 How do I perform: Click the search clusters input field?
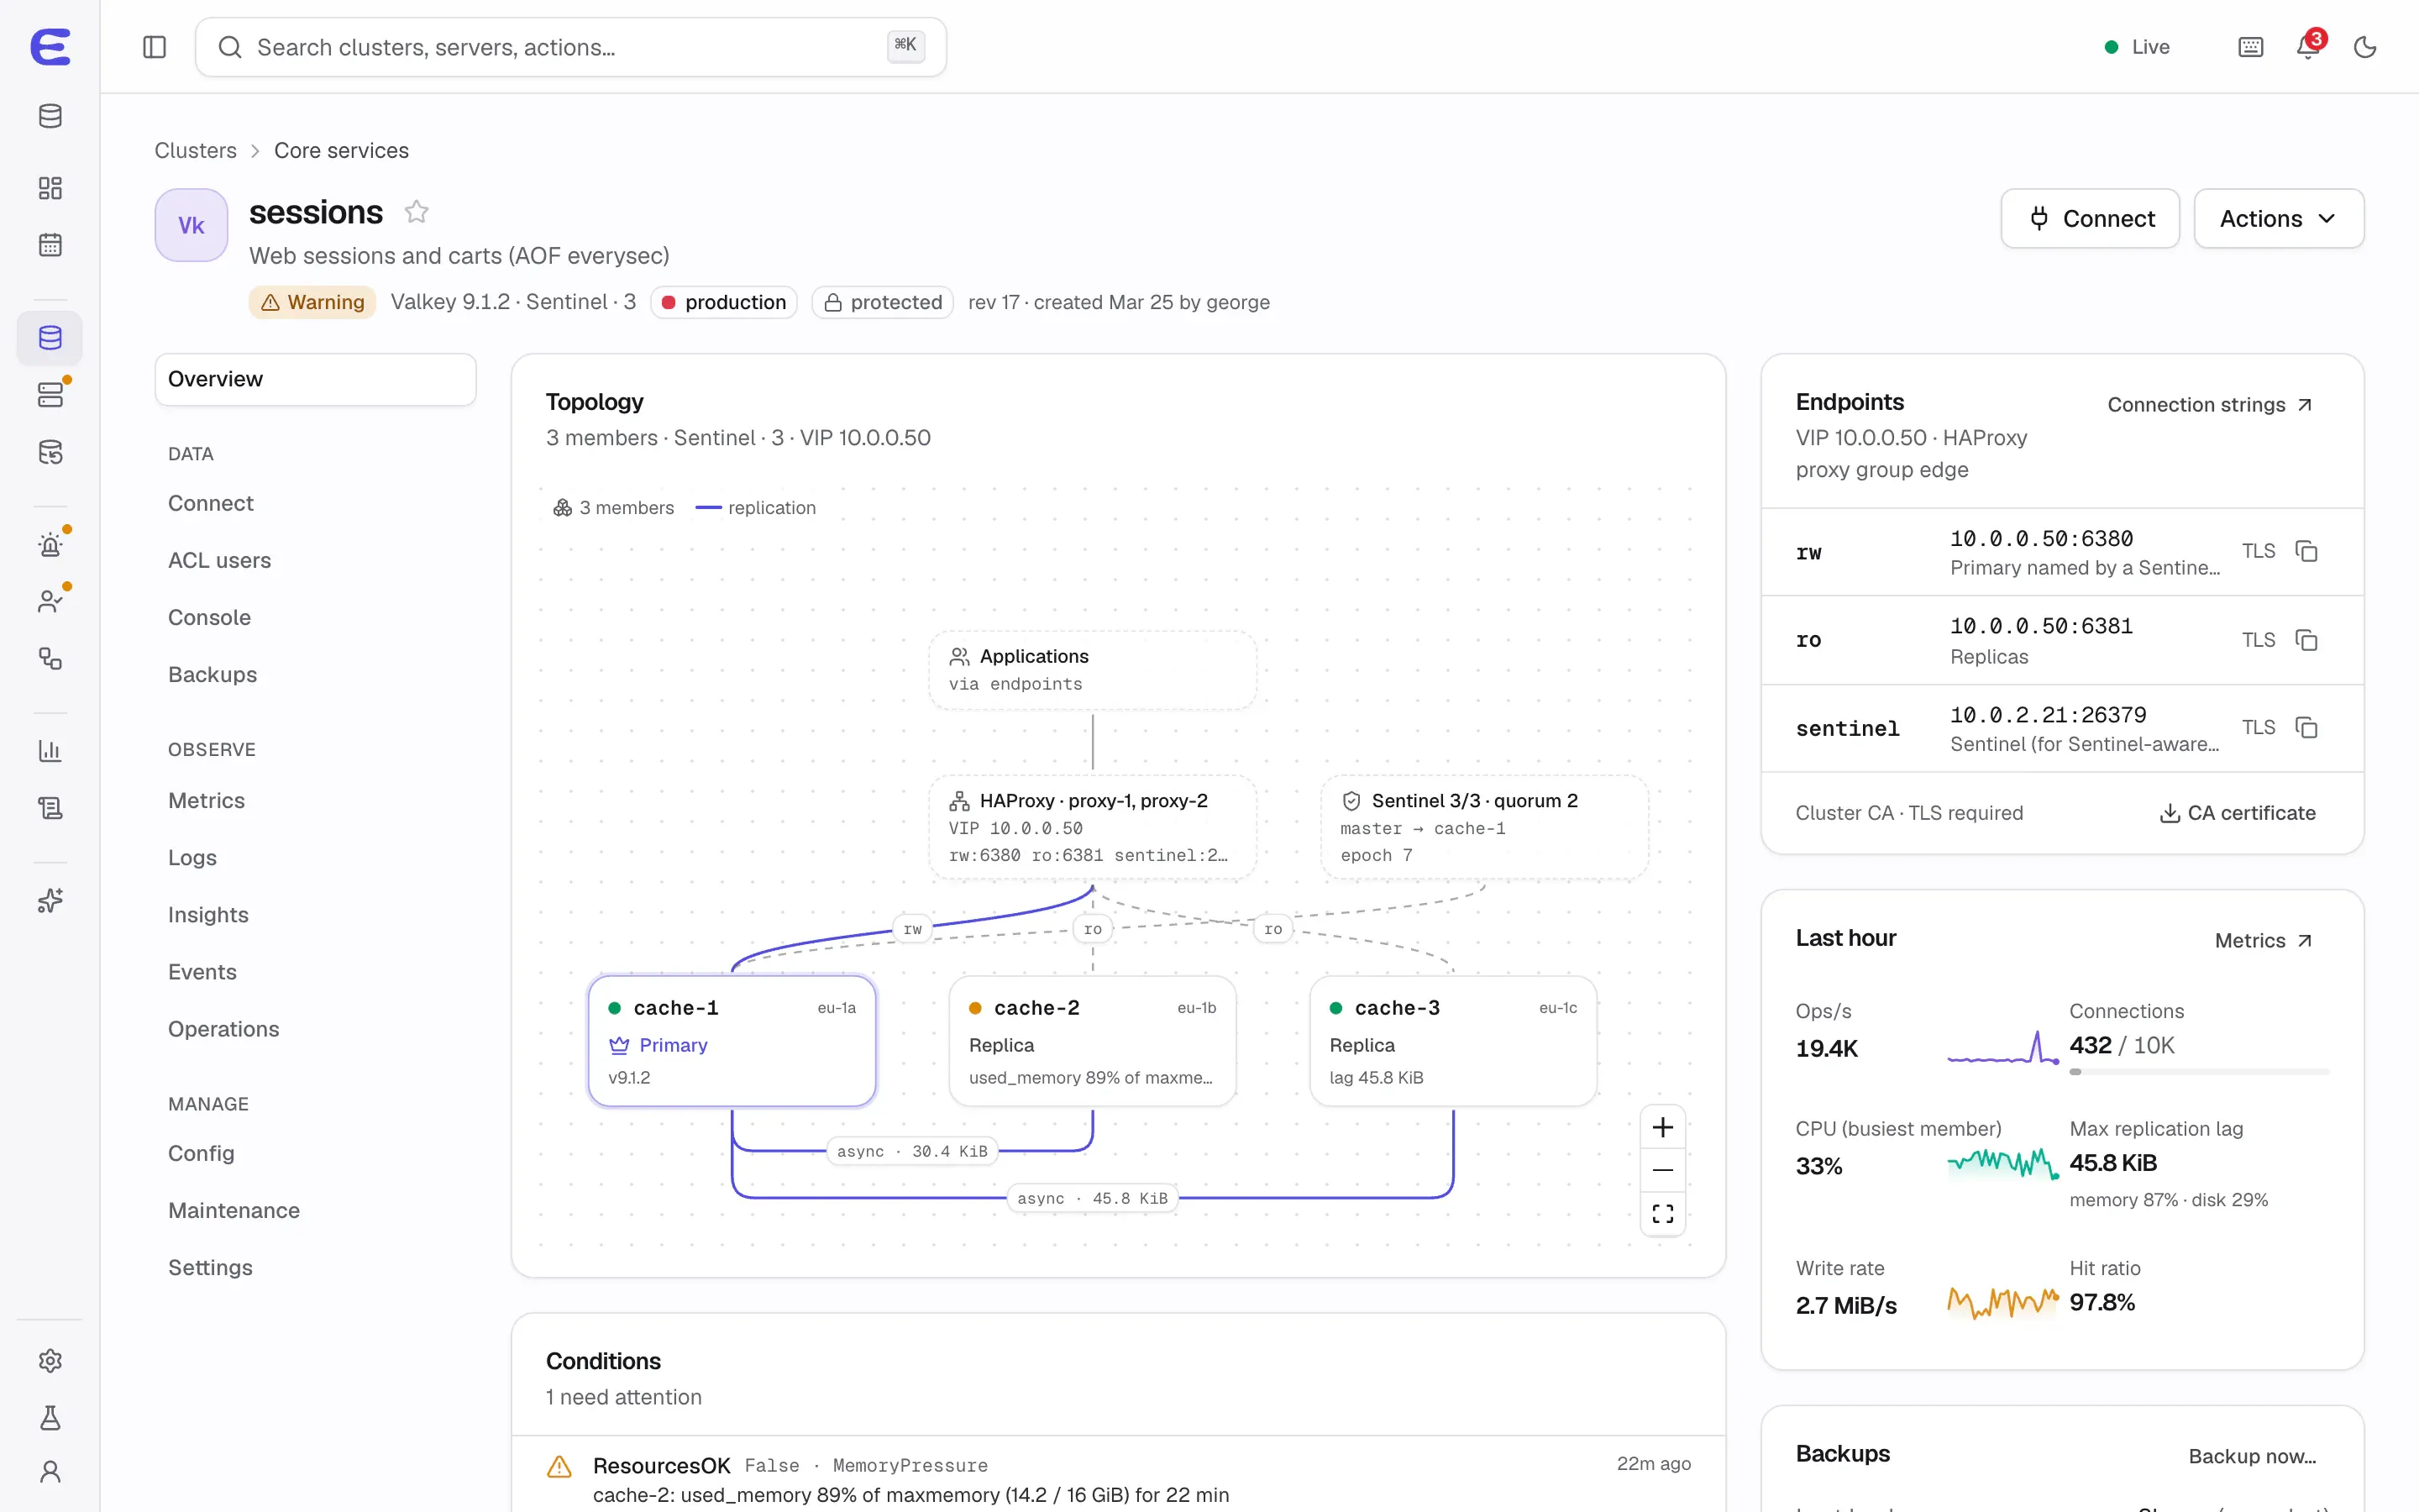[x=571, y=47]
